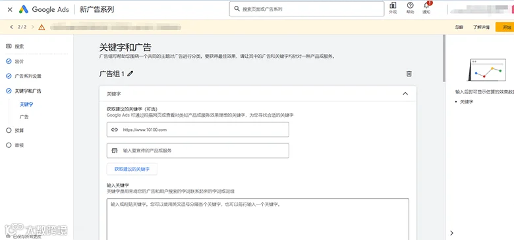Focus the search pages or campaigns field
The width and height of the screenshot is (514, 240).
306,9
